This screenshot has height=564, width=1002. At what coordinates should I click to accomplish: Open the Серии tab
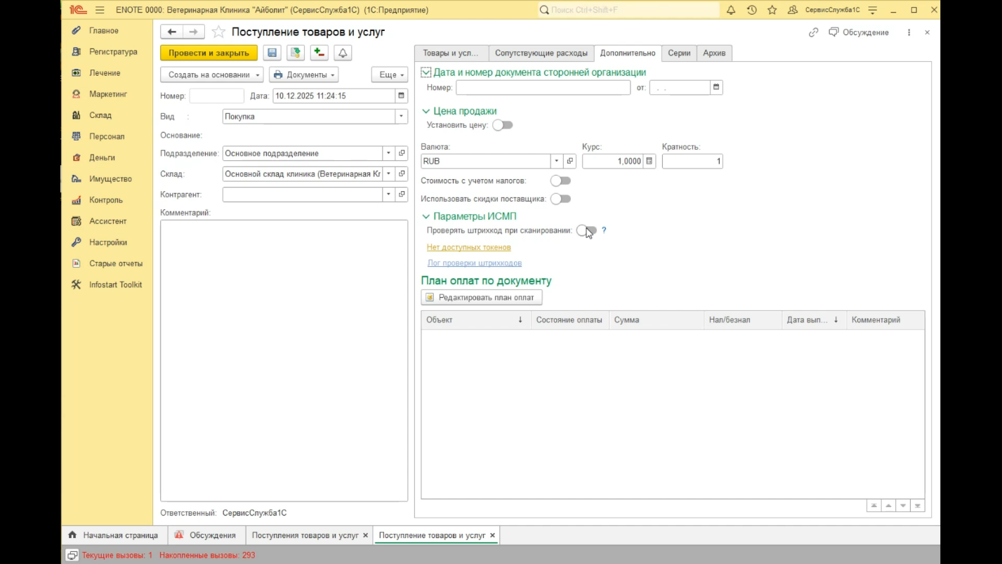[678, 53]
